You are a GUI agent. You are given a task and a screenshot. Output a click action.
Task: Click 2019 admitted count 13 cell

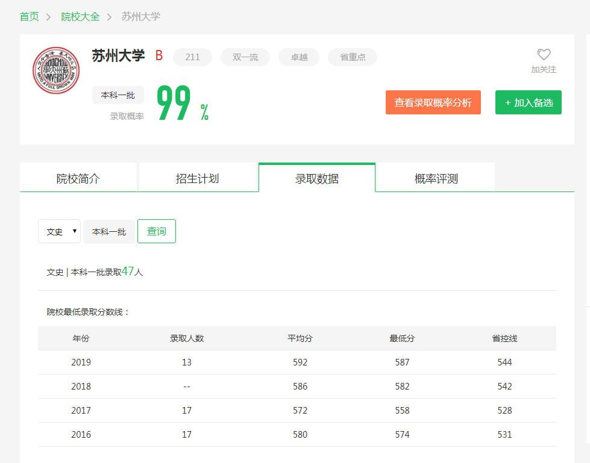(187, 362)
